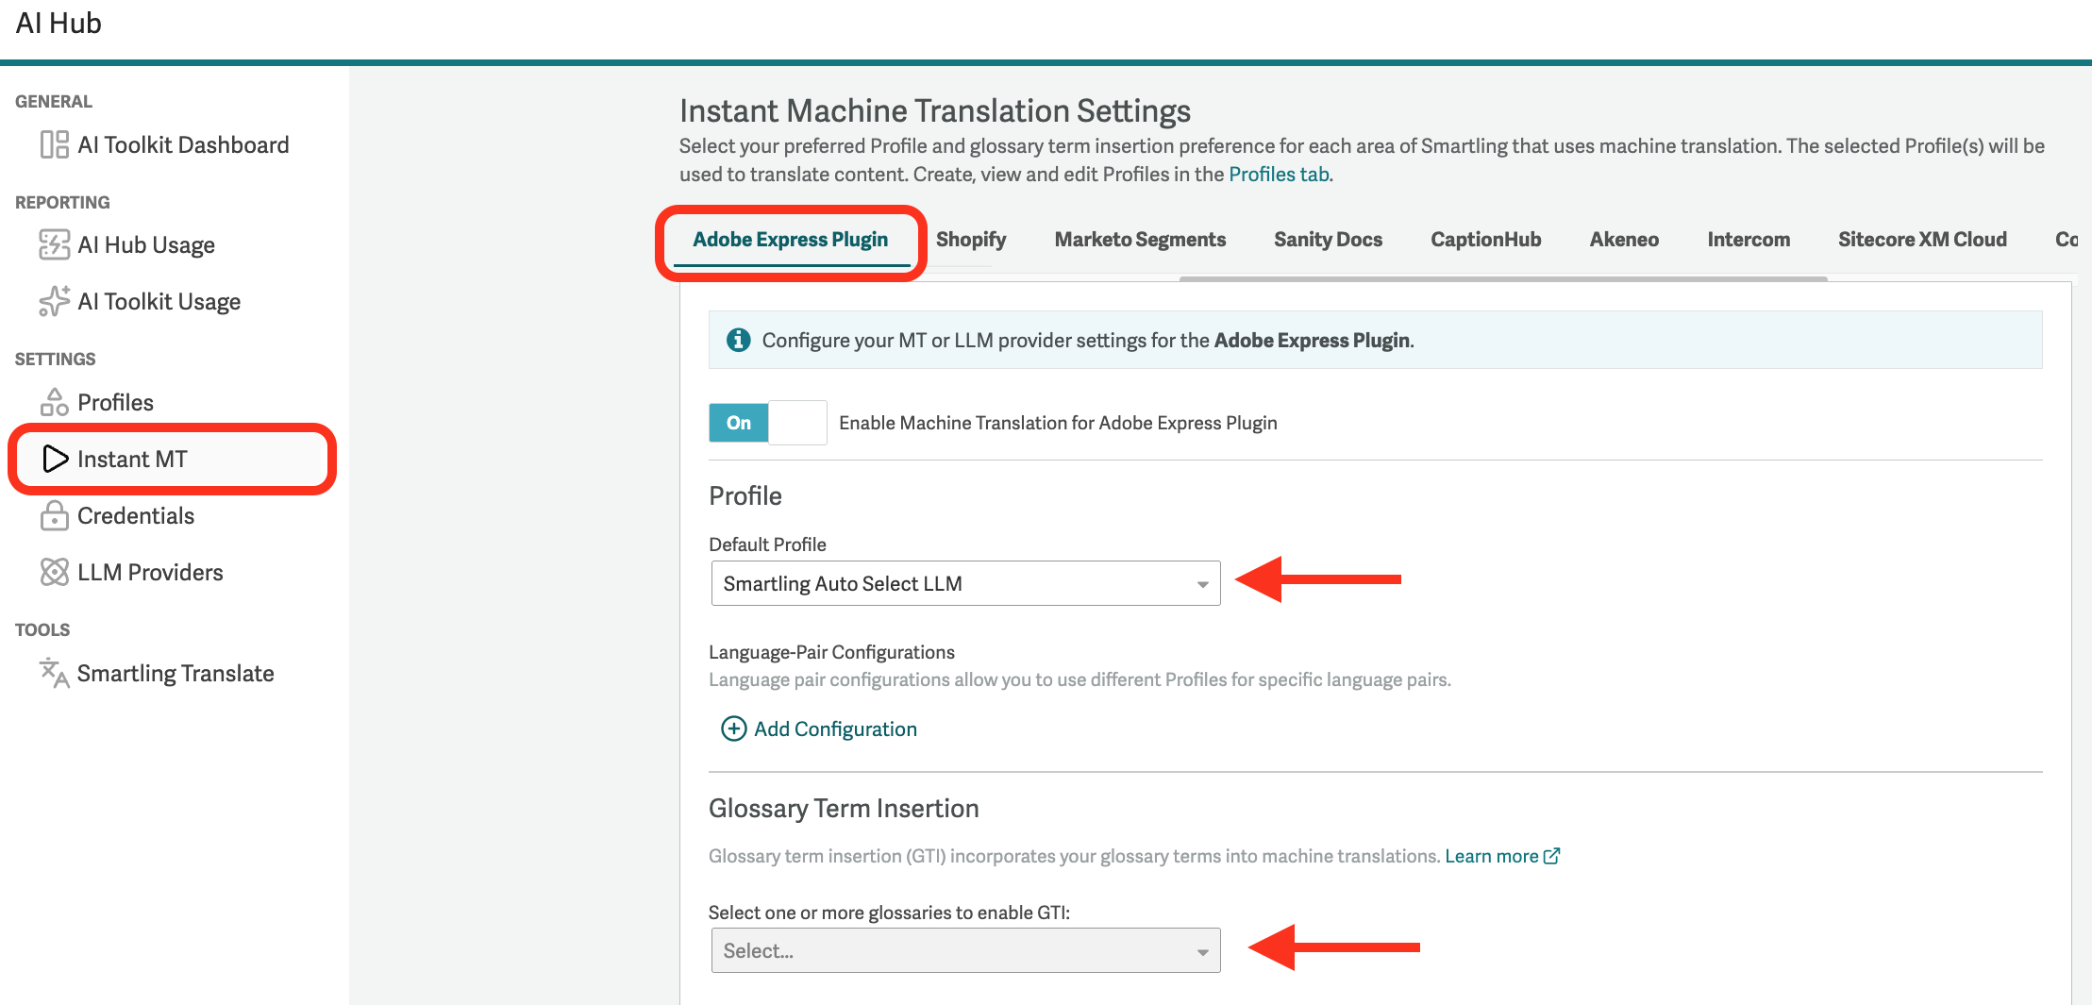The height and width of the screenshot is (1005, 2092).
Task: Switch to the Akeneo tab
Action: tap(1624, 240)
